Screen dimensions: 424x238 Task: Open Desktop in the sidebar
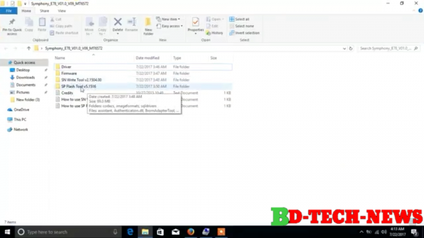pyautogui.click(x=23, y=70)
